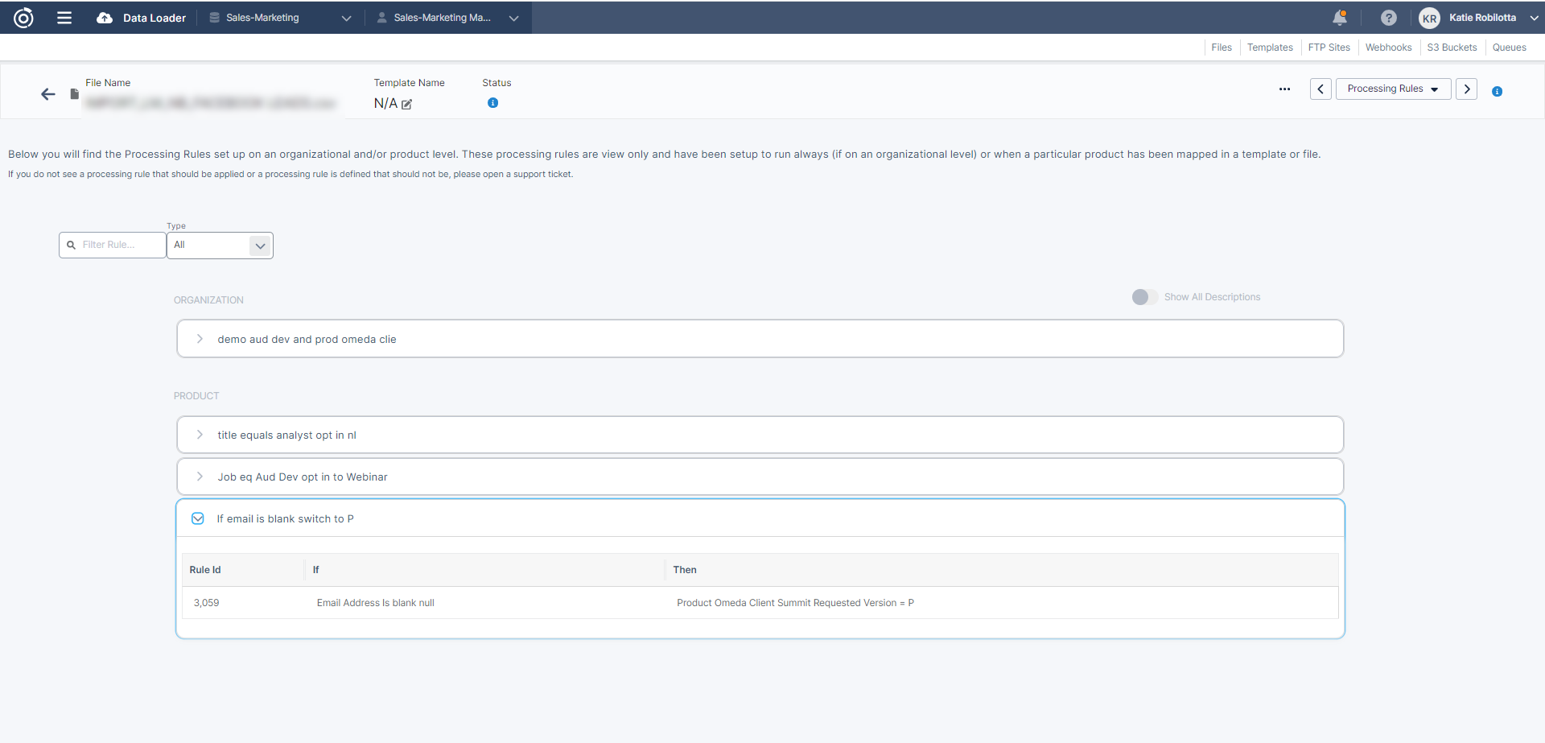1545x743 pixels.
Task: Collapse the 'If email is blank switch to P' rule
Action: [198, 518]
